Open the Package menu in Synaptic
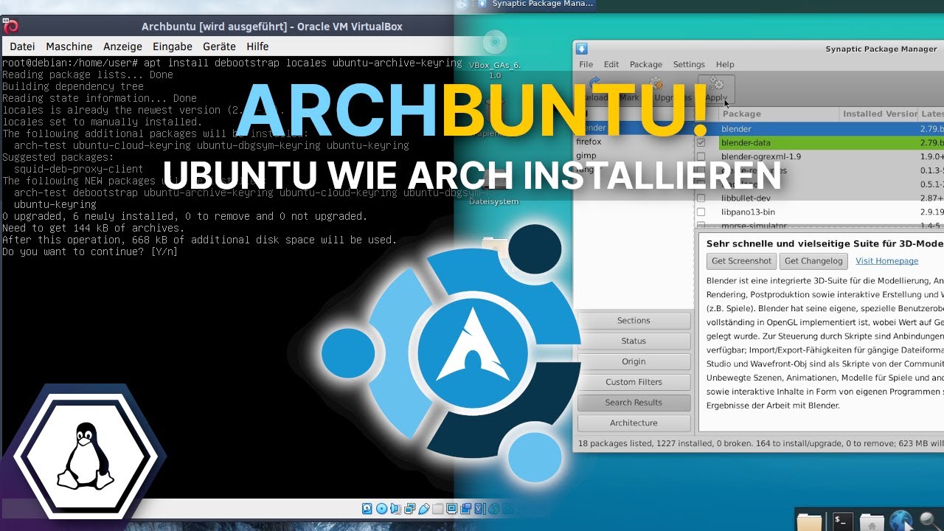 (x=646, y=64)
